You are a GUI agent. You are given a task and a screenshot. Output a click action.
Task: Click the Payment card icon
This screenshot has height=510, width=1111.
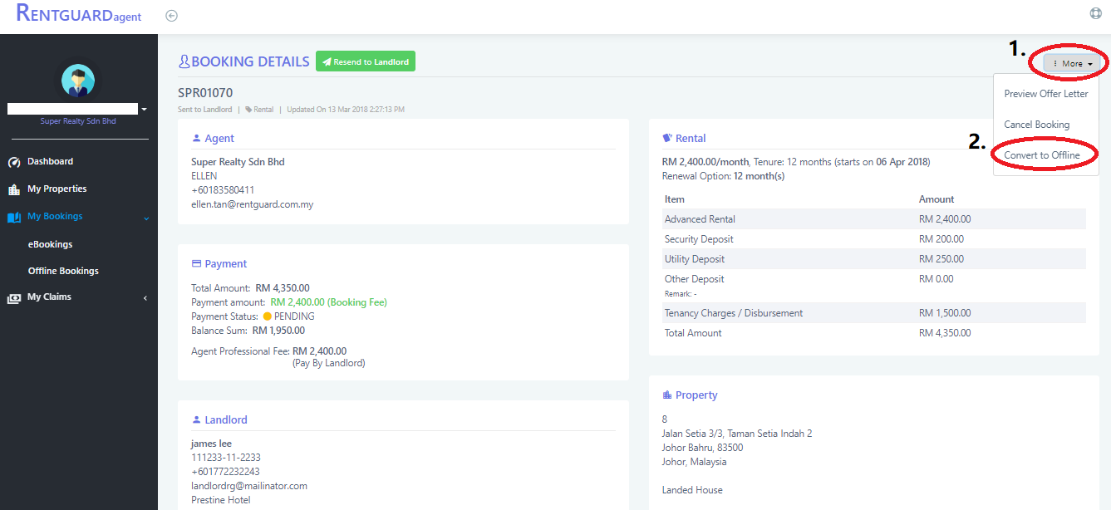(196, 264)
